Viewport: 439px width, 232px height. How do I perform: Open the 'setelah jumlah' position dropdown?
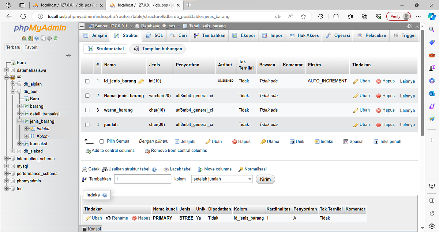[x=222, y=179]
